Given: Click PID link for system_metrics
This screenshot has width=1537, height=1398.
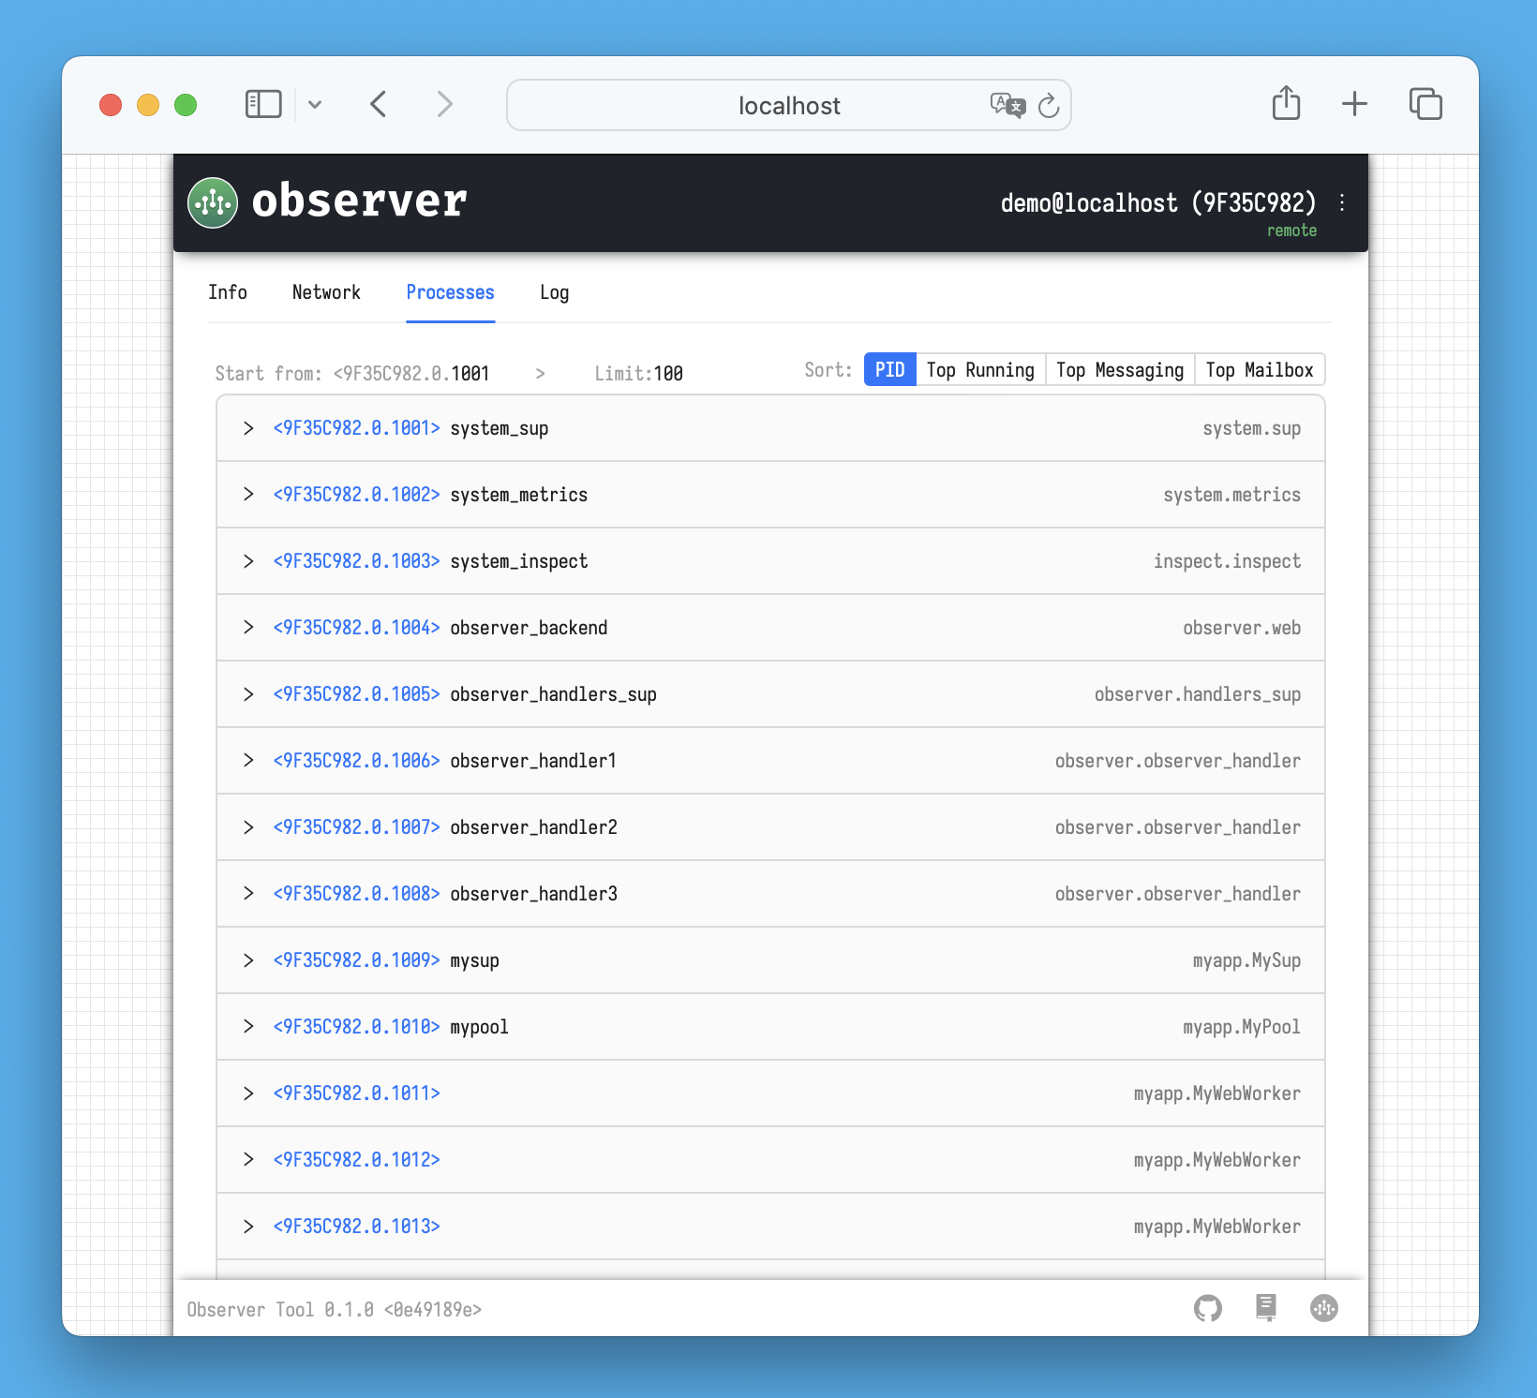Looking at the screenshot, I should [x=356, y=495].
